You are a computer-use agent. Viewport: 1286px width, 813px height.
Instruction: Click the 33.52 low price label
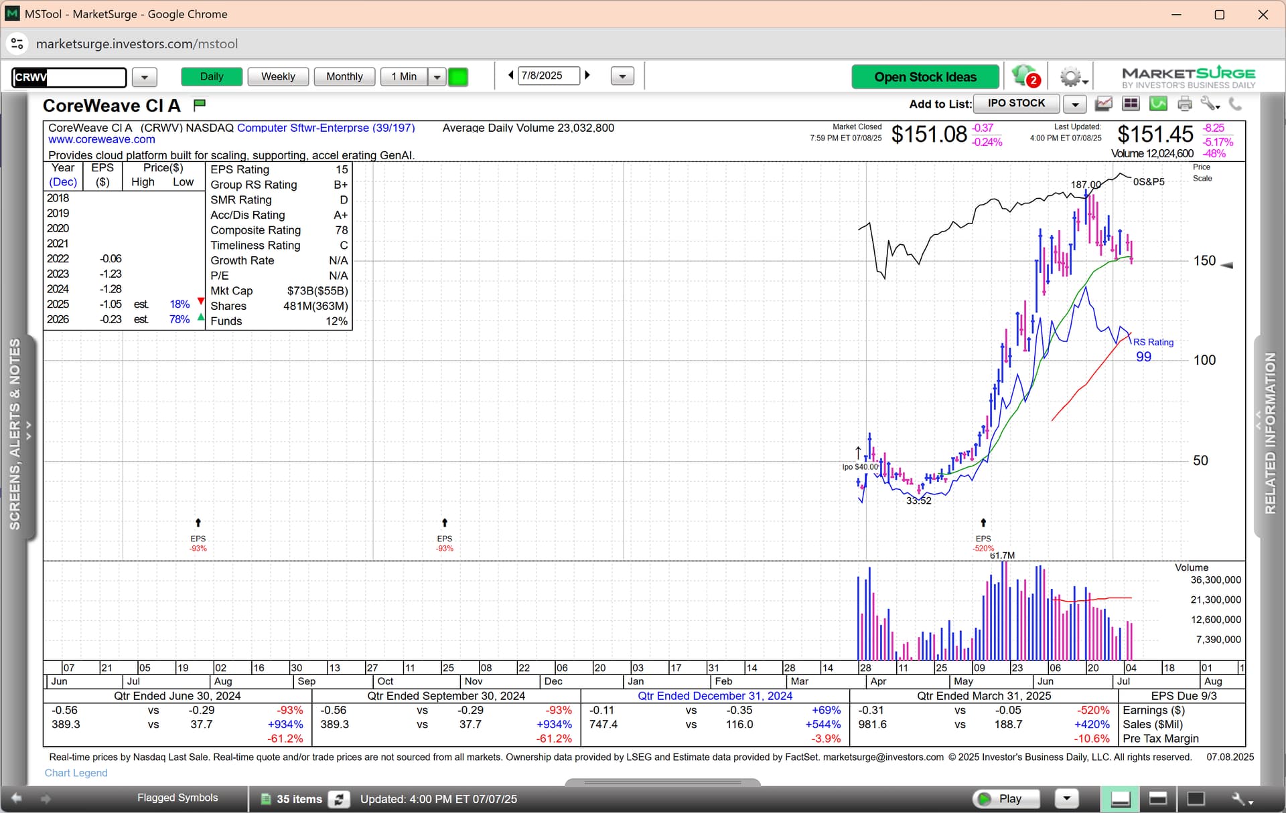pyautogui.click(x=918, y=501)
